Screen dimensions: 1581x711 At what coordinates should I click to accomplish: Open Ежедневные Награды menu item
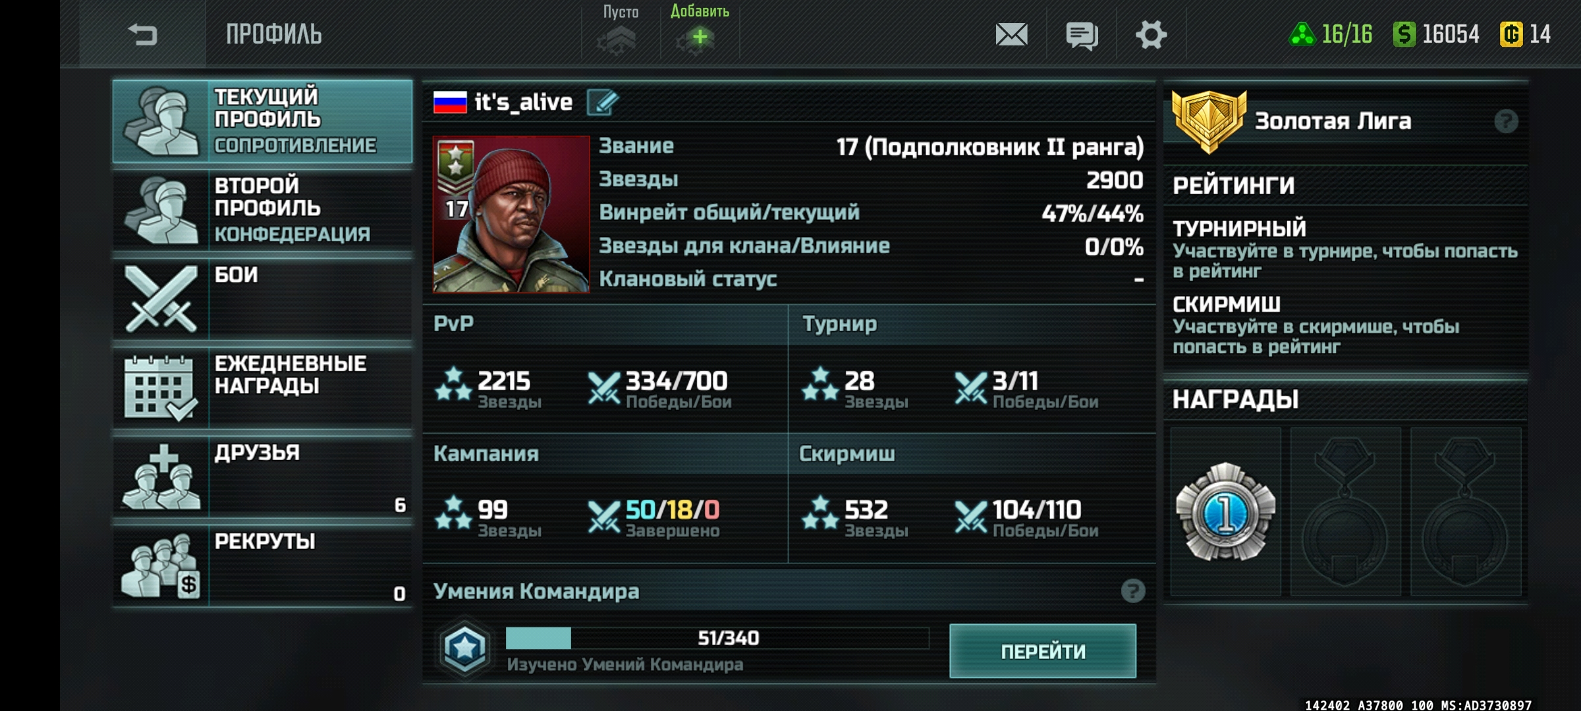point(263,387)
